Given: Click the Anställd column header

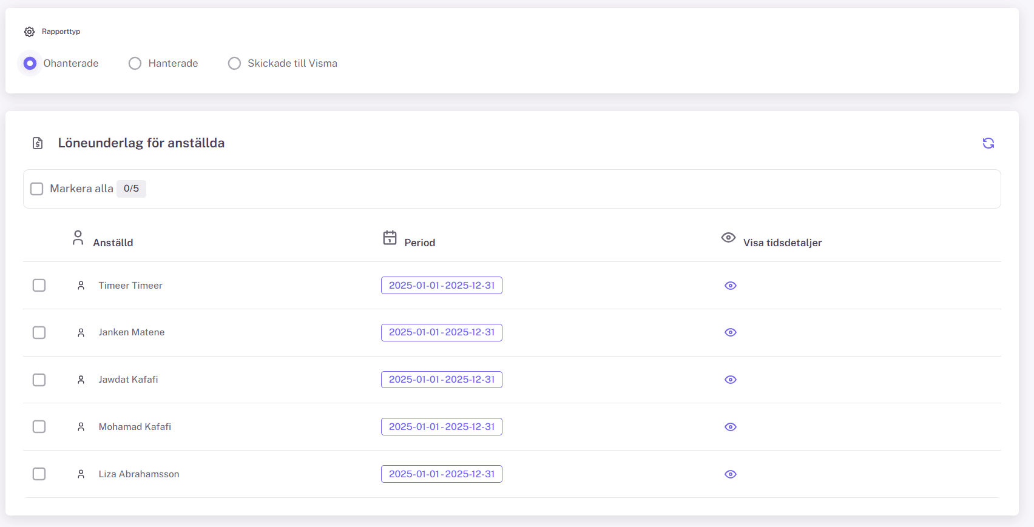Looking at the screenshot, I should [112, 243].
